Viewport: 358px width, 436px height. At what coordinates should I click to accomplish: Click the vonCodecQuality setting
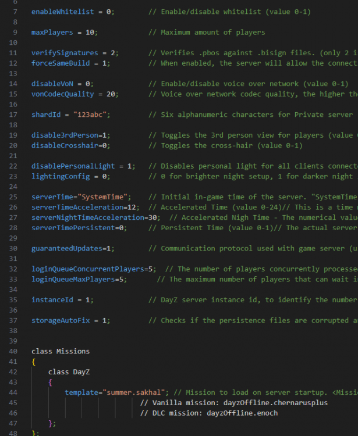point(63,94)
